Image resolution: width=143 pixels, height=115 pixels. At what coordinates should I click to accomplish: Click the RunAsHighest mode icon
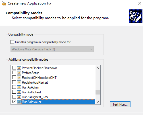(19, 92)
